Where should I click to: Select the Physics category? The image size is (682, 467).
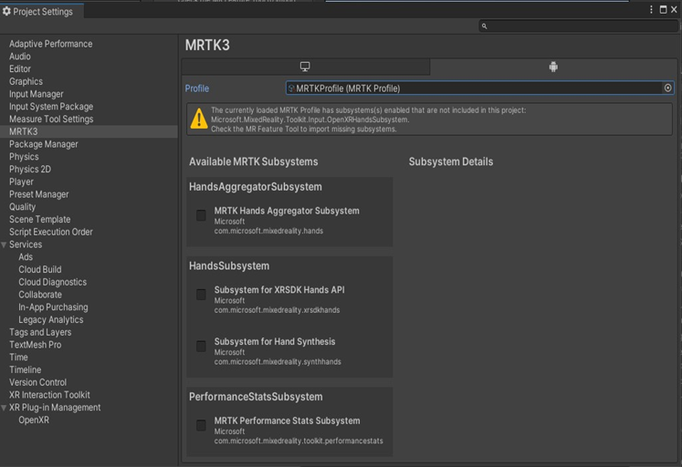(24, 157)
